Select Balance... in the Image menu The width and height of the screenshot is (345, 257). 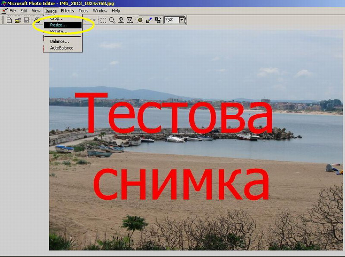59,41
